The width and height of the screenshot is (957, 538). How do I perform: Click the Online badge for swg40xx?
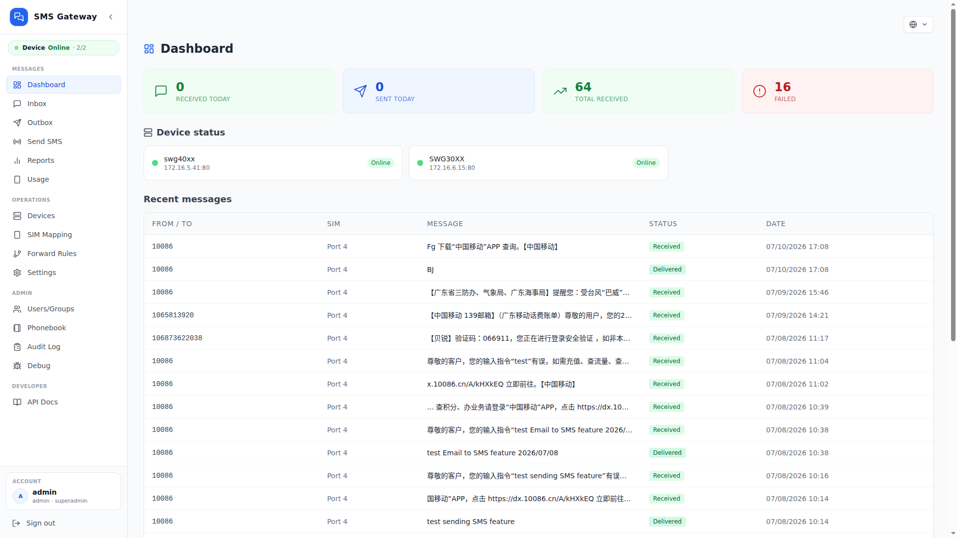381,163
